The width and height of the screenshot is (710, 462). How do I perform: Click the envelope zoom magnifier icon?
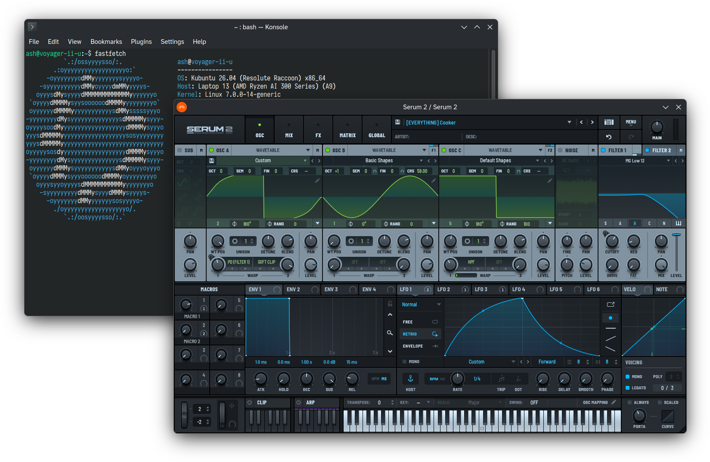tap(390, 333)
